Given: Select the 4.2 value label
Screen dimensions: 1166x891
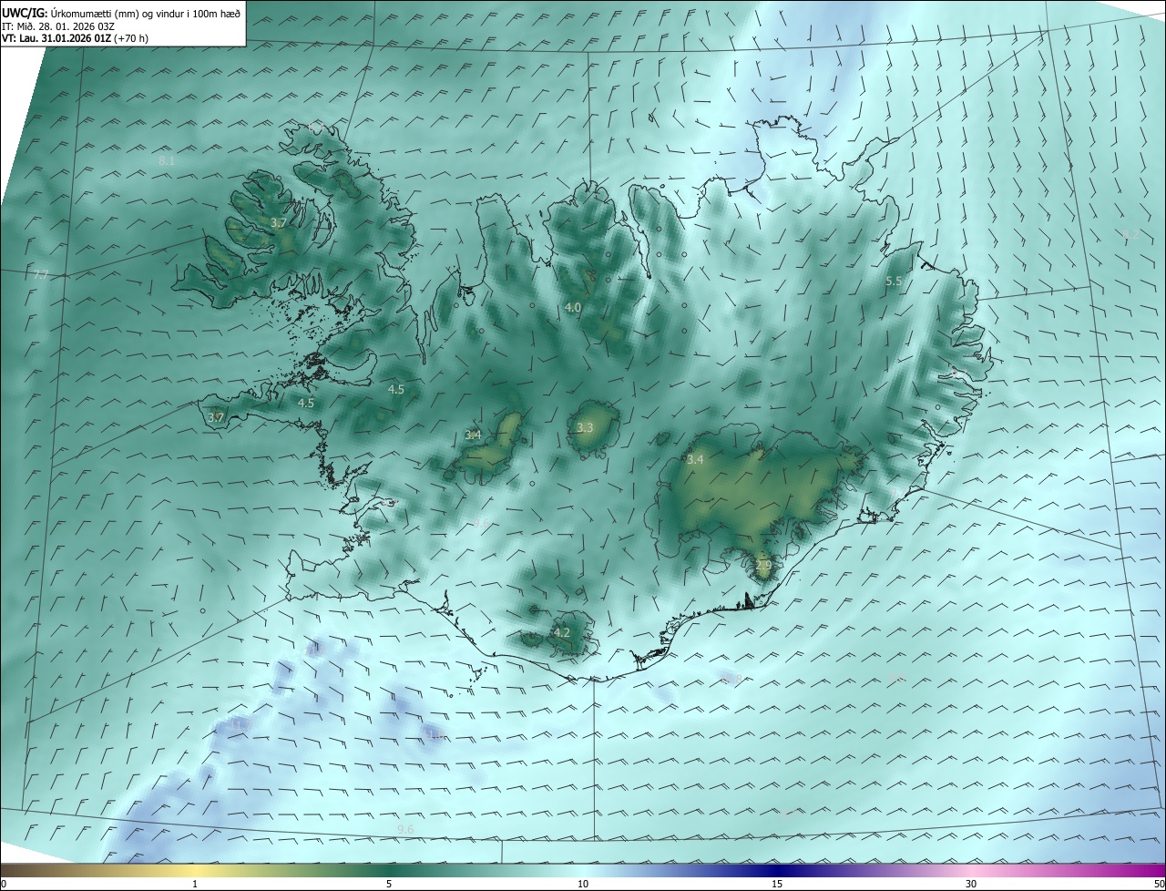Looking at the screenshot, I should (x=561, y=632).
